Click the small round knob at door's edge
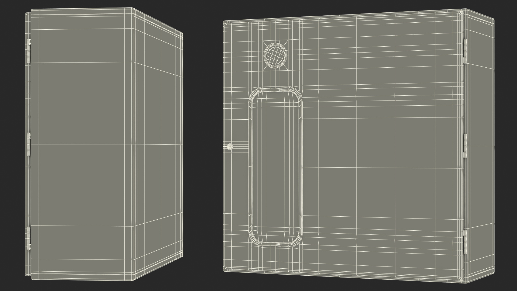The width and height of the screenshot is (517, 291). tap(229, 147)
